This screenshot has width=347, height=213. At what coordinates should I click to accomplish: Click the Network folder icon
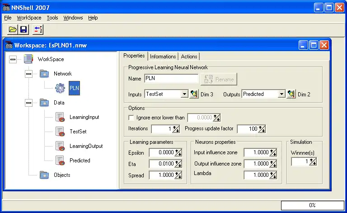[x=44, y=74]
